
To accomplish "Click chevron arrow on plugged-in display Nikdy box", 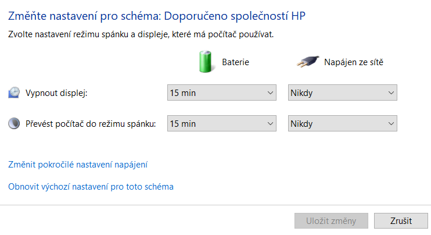I will pos(391,92).
